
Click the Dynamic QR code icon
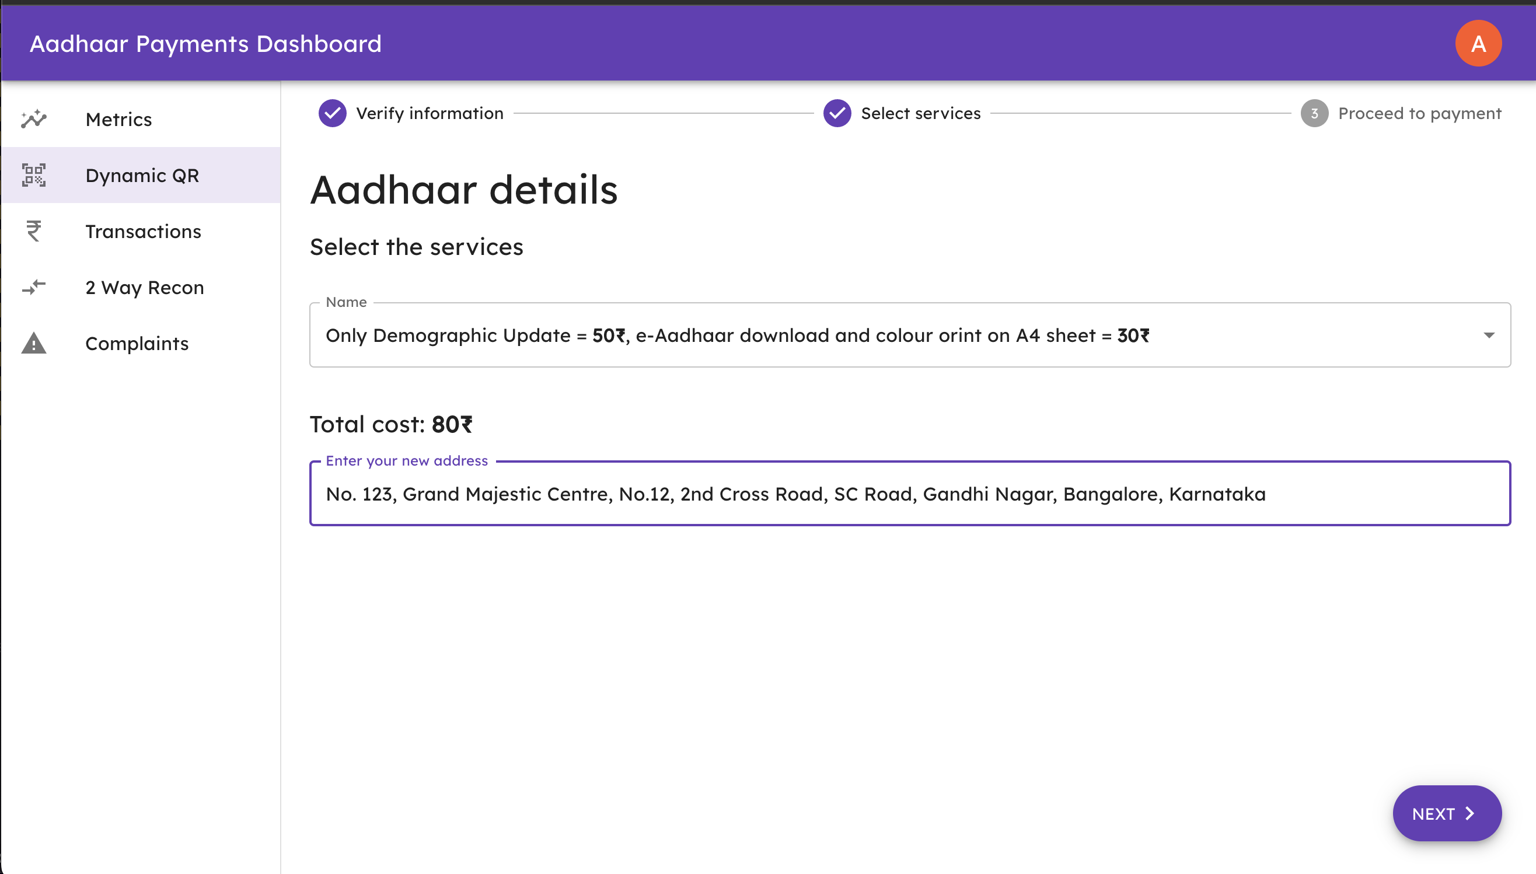pyautogui.click(x=34, y=175)
